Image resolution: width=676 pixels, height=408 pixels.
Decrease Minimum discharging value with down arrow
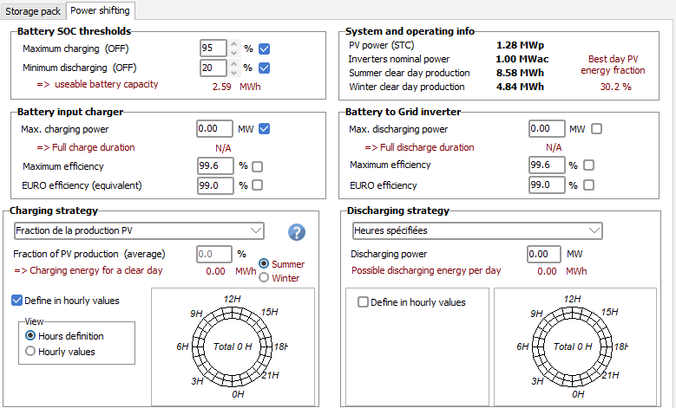(x=233, y=72)
